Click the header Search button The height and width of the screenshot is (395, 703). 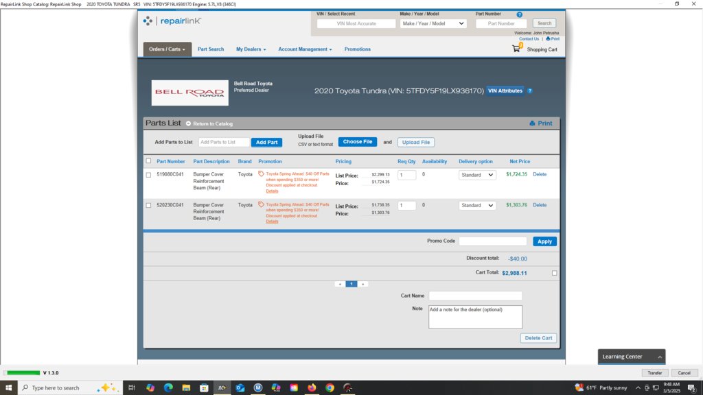point(544,23)
